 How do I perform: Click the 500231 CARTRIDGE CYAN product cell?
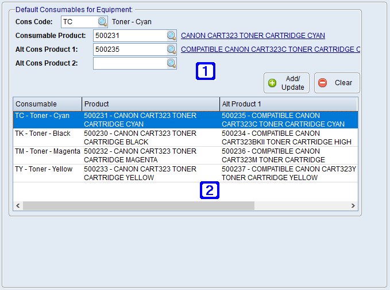coord(150,120)
